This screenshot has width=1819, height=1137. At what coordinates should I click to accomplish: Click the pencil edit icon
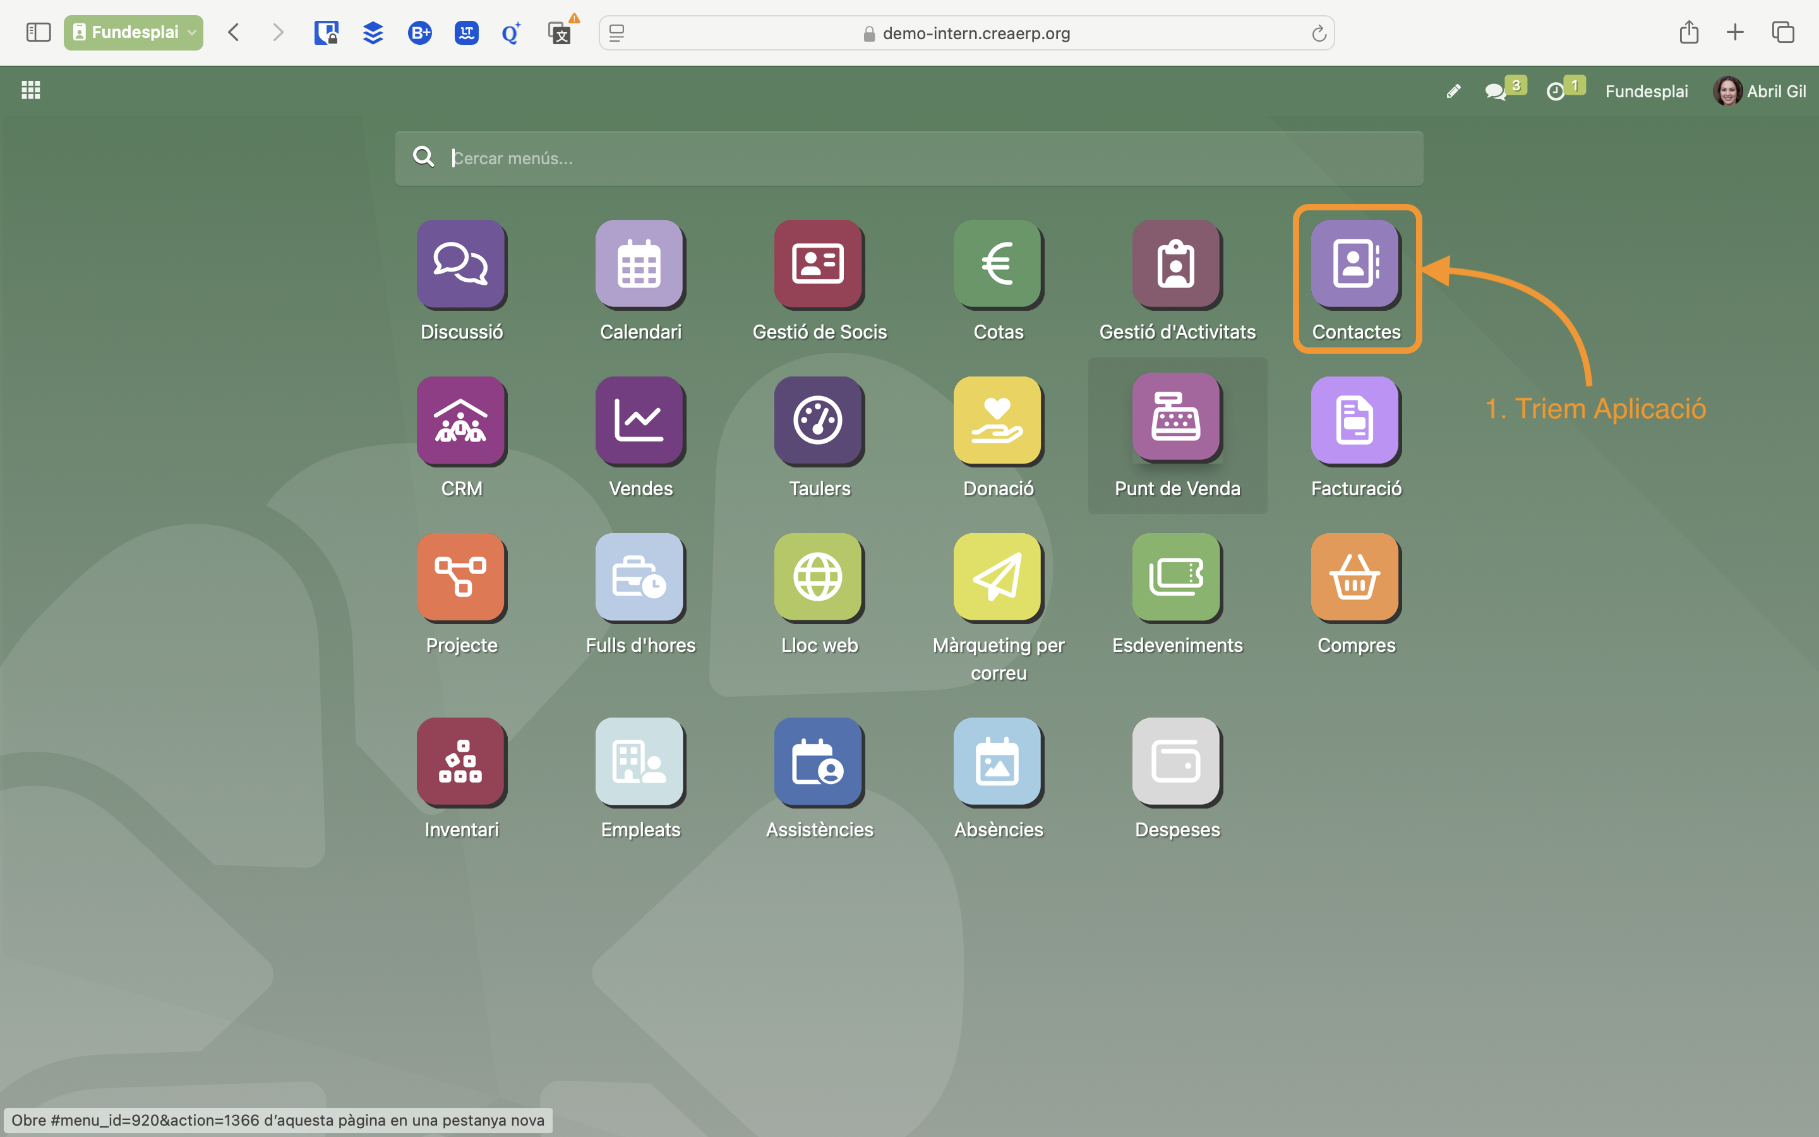coord(1453,91)
